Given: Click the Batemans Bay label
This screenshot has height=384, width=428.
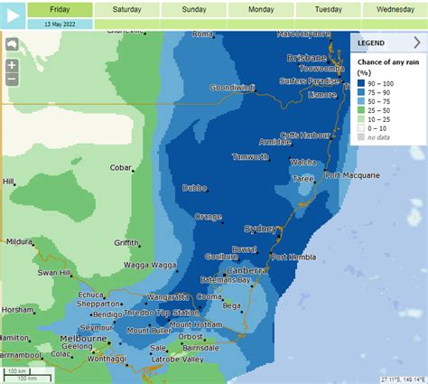Looking at the screenshot, I should [x=226, y=280].
